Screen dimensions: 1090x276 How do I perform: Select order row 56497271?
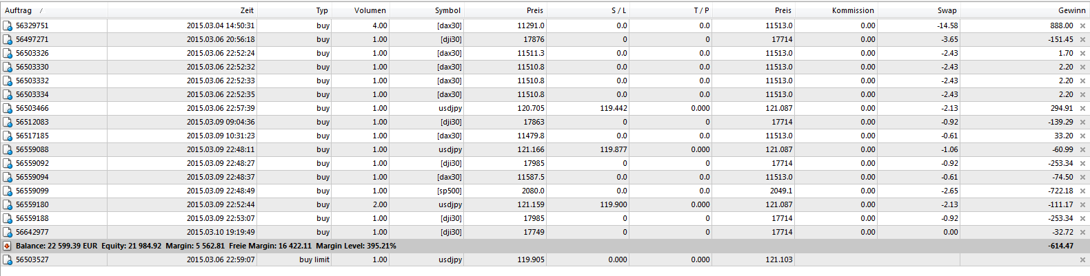(545, 40)
